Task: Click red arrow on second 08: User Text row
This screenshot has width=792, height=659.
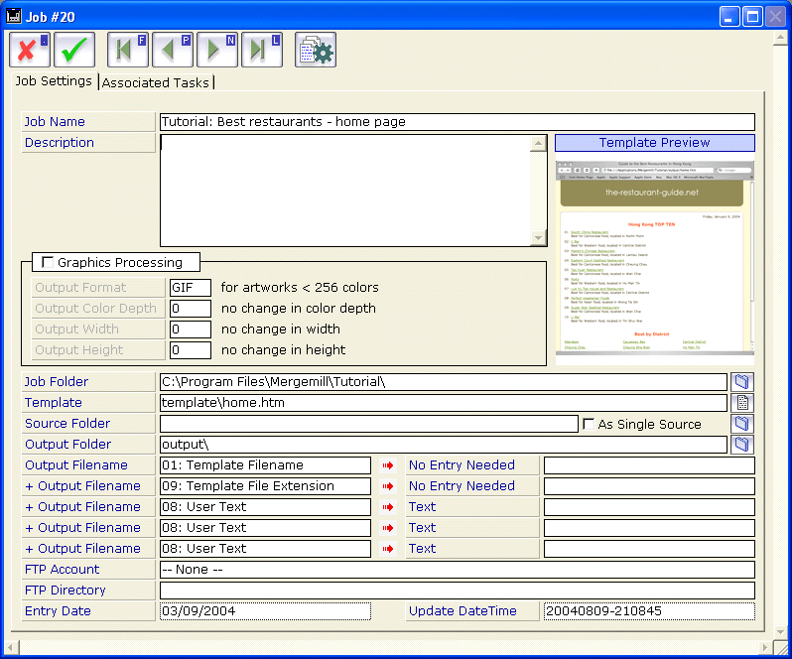Action: coord(388,528)
